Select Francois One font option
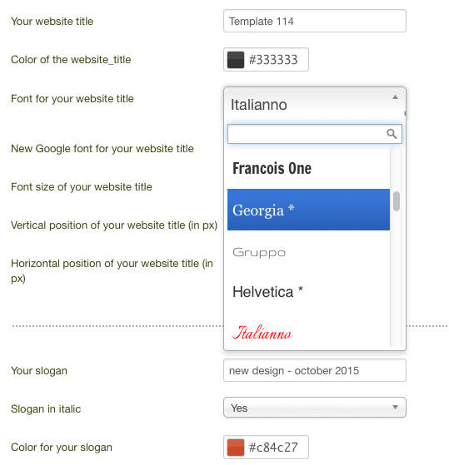Viewport: 449px width, 465px height. 308,168
